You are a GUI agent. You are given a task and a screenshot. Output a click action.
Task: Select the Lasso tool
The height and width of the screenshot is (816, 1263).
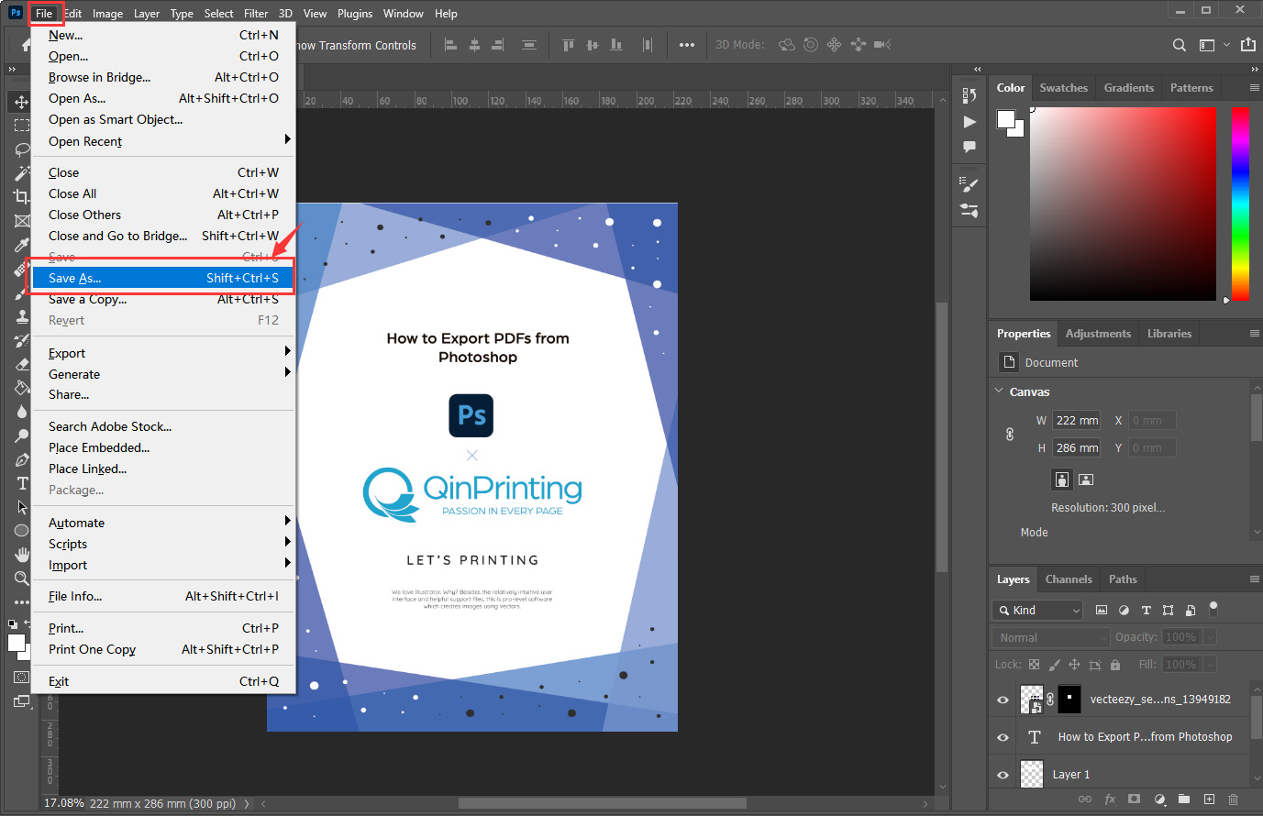click(21, 149)
